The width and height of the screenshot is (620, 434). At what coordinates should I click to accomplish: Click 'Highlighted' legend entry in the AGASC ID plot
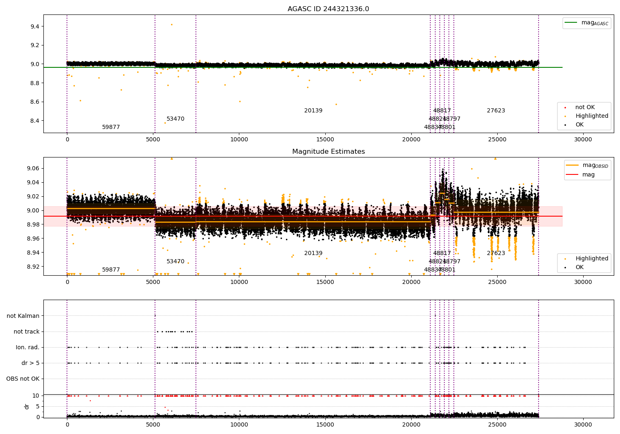click(586, 116)
